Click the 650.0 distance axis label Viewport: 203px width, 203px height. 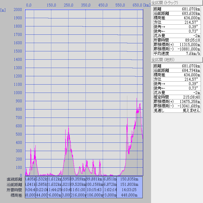137,5
